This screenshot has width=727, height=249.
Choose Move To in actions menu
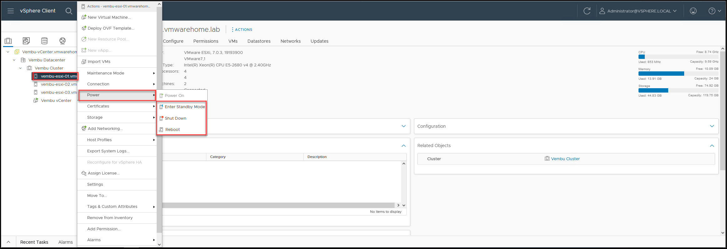click(x=117, y=195)
